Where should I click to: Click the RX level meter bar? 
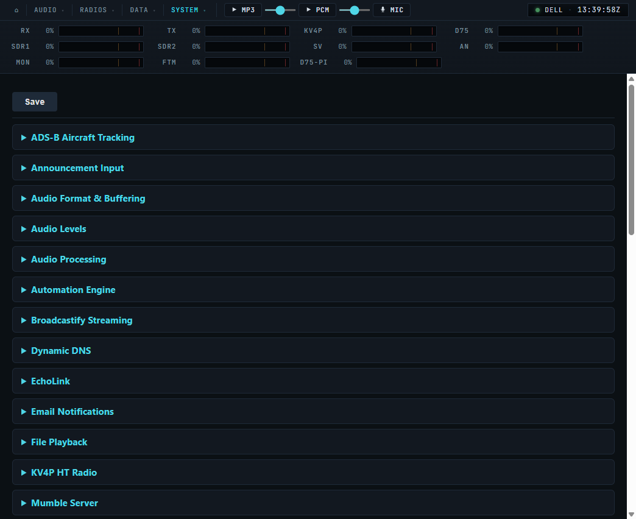point(101,31)
